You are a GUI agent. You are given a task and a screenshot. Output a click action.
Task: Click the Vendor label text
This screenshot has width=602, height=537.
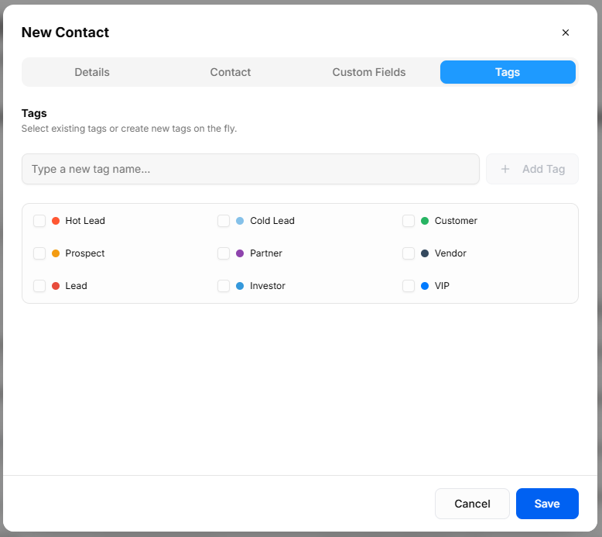coord(450,253)
